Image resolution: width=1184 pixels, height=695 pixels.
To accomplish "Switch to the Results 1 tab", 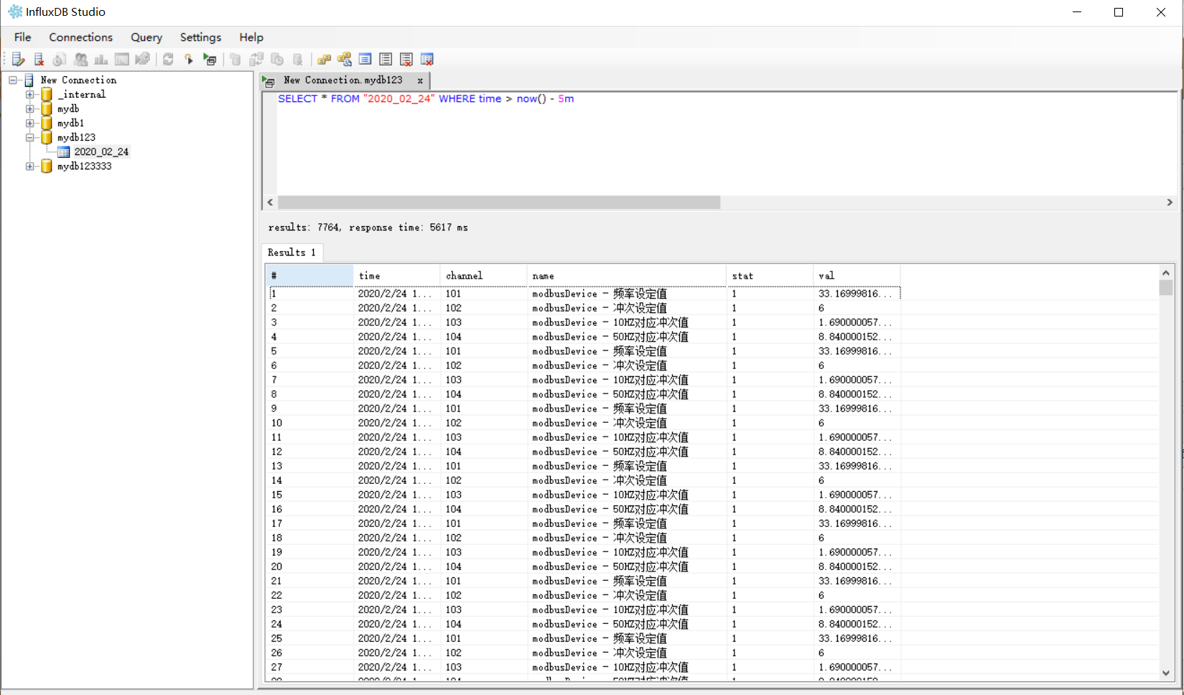I will tap(292, 252).
